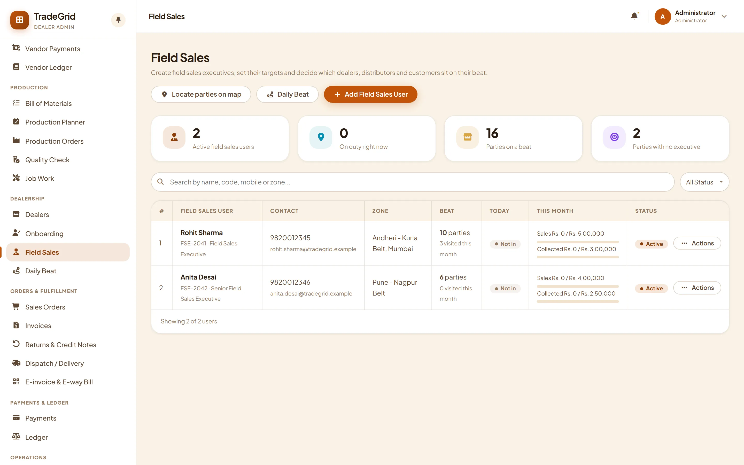Click the Vendor Ledger sidebar icon

[x=16, y=67]
